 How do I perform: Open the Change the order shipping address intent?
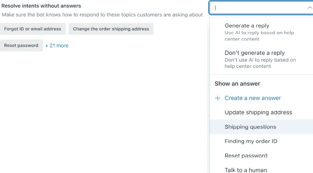pyautogui.click(x=111, y=29)
